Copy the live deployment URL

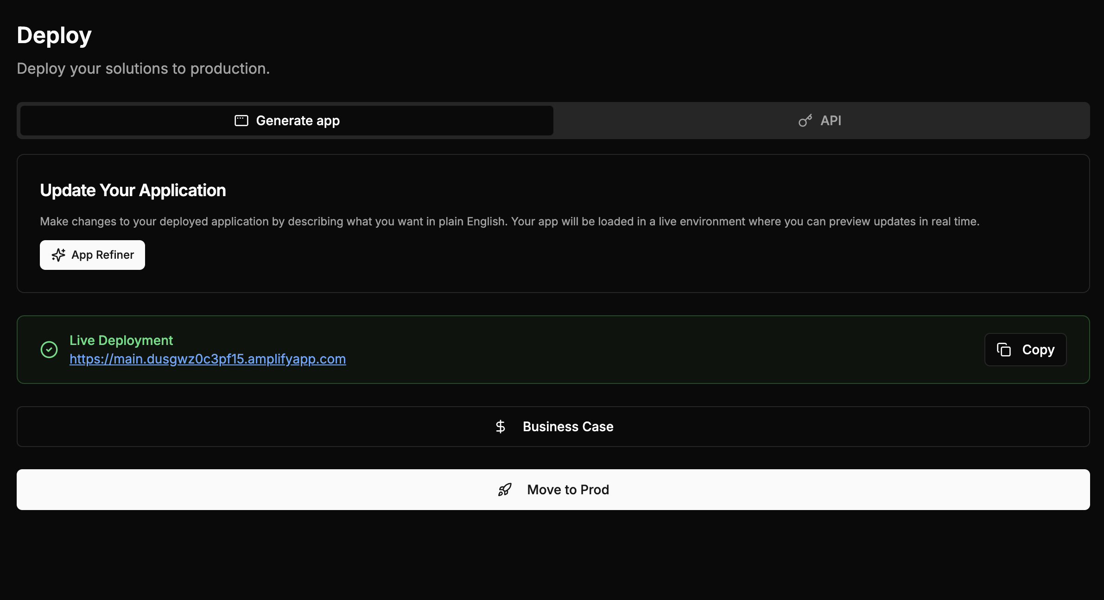point(1025,350)
